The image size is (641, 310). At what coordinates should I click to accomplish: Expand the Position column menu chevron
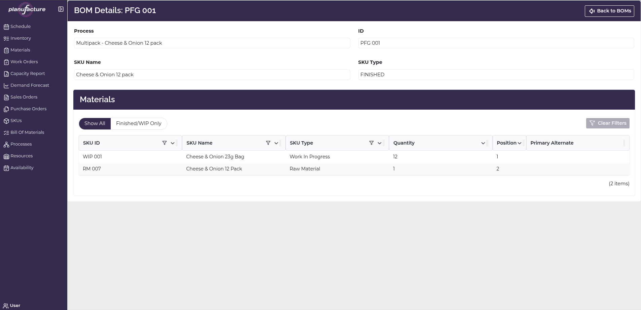[520, 143]
